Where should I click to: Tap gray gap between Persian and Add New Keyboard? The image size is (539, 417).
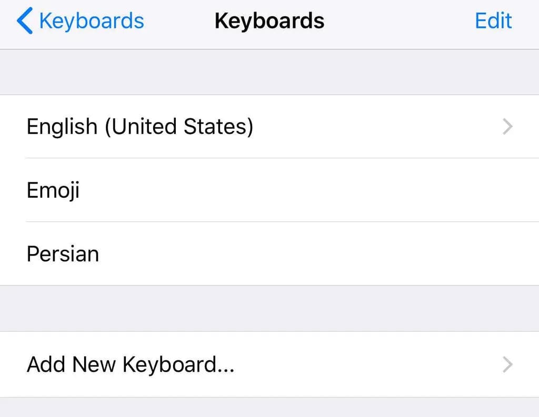pyautogui.click(x=269, y=309)
